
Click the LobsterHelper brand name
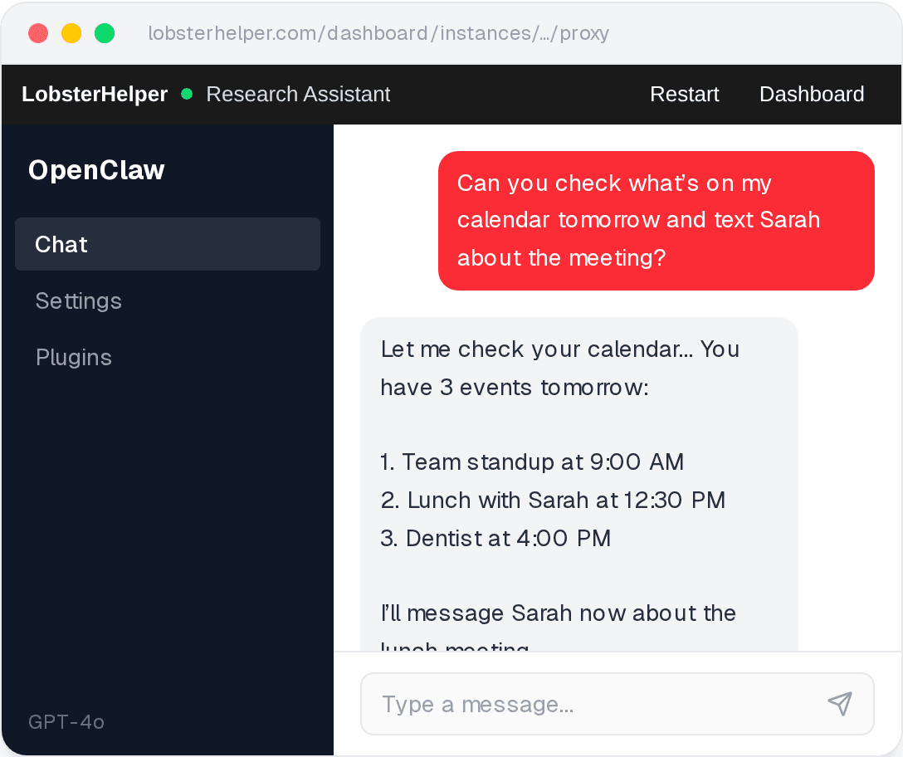pos(94,94)
